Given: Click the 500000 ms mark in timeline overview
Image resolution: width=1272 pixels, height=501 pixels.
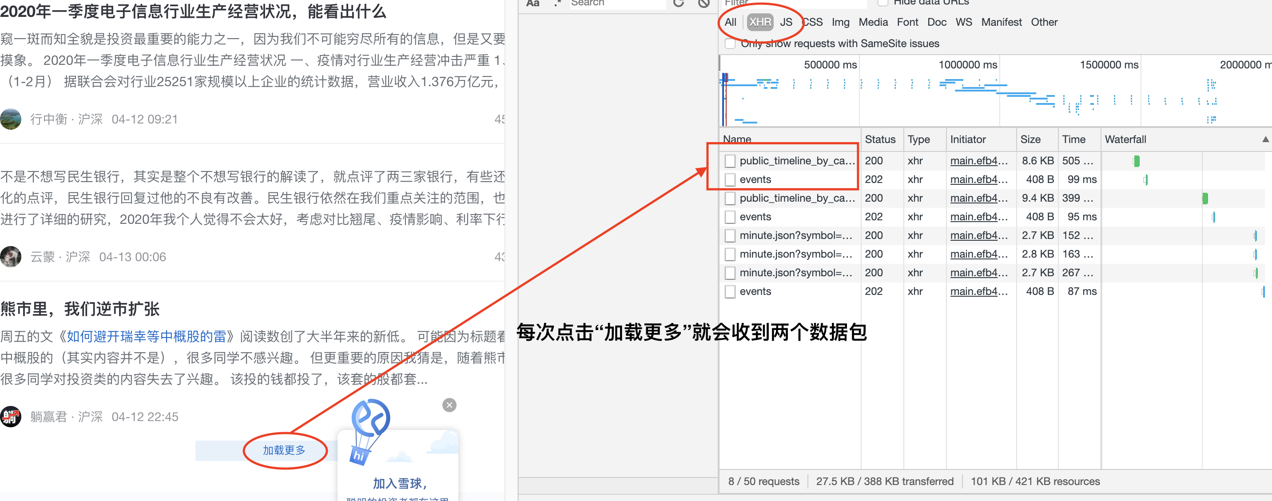Looking at the screenshot, I should point(830,65).
